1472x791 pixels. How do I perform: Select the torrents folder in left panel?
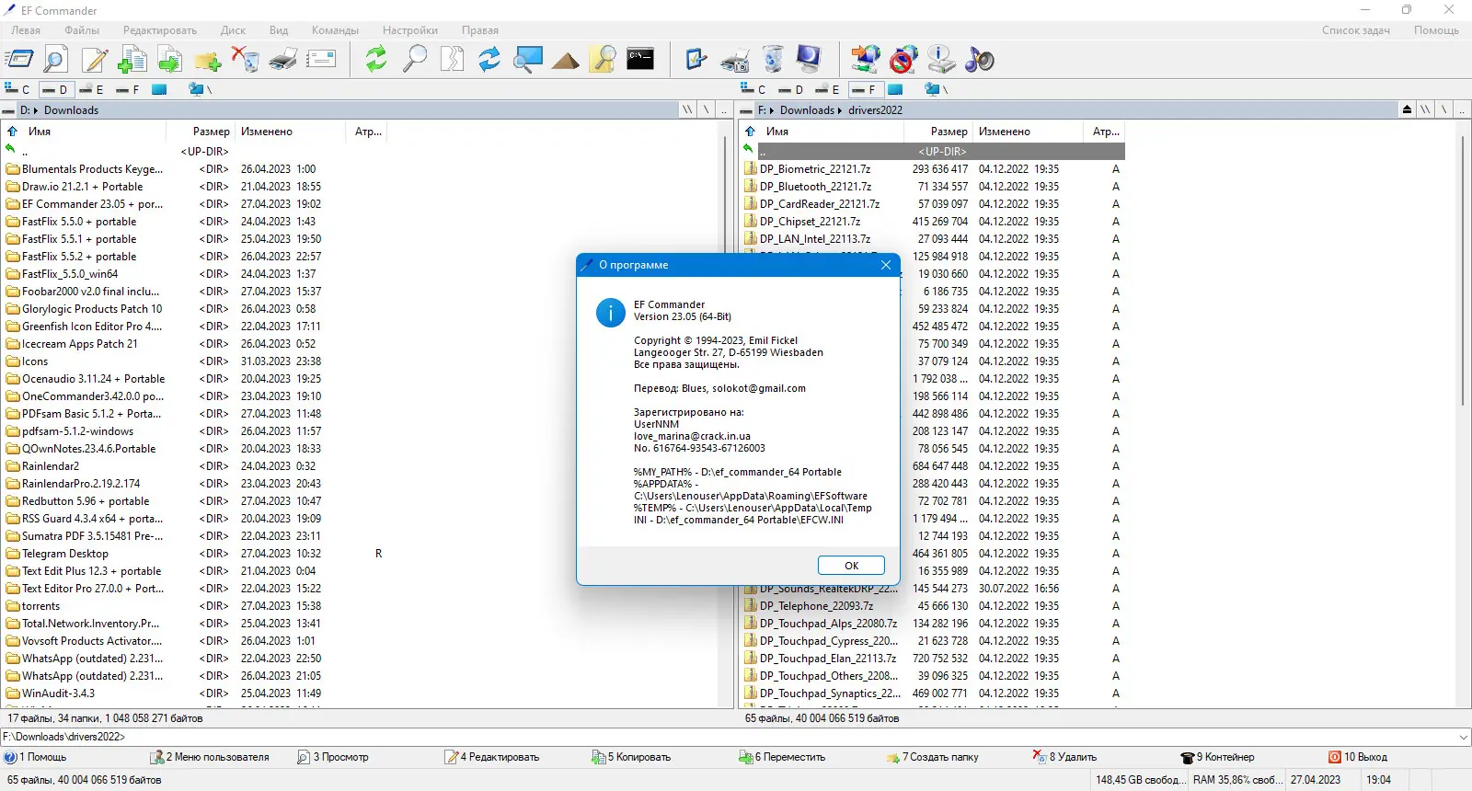(x=194, y=606)
